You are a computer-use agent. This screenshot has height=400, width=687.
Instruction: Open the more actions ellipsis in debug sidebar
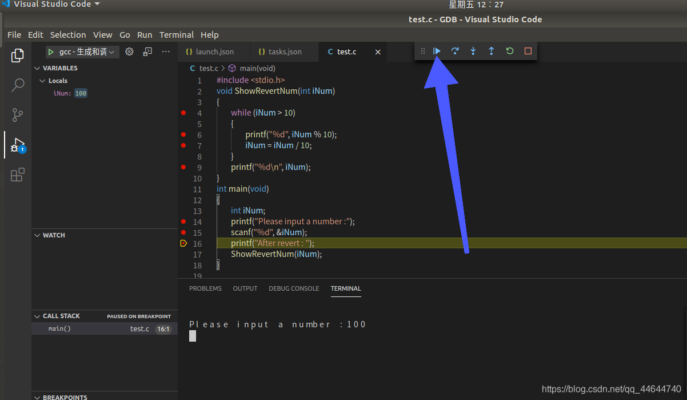pyautogui.click(x=166, y=52)
